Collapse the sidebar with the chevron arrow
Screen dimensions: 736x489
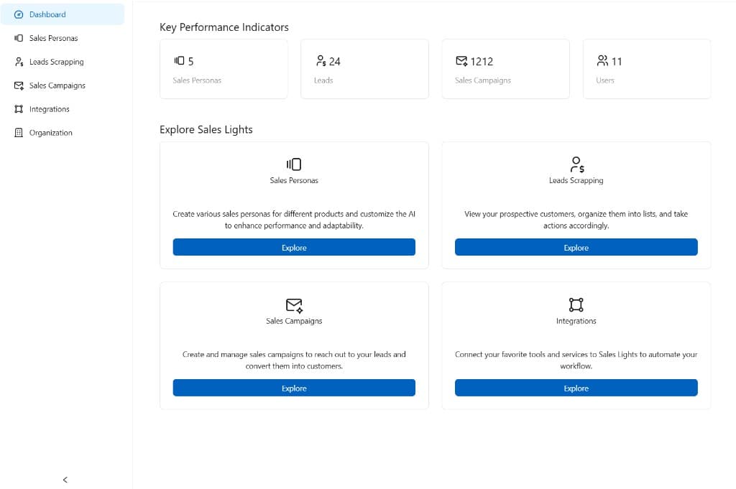coord(65,480)
